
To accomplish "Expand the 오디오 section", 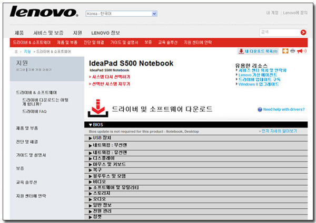I will (196, 199).
